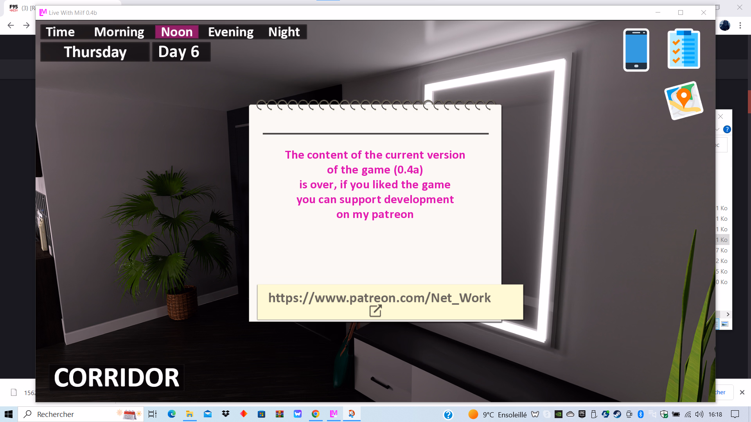Click the blue question mark help icon
This screenshot has width=751, height=422.
(727, 129)
